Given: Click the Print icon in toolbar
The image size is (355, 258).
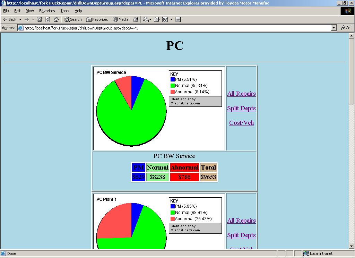Looking at the screenshot, I should click(156, 19).
